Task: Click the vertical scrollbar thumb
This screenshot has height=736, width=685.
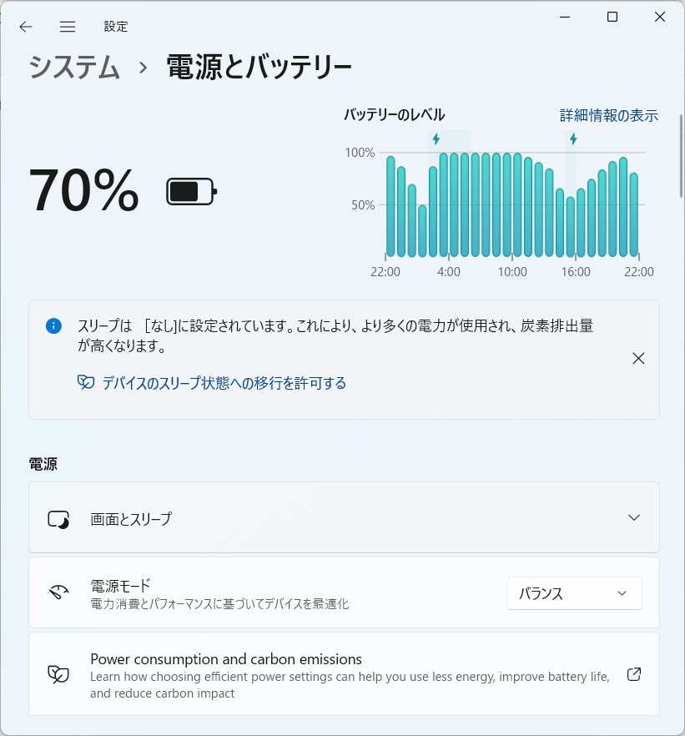Action: 682,156
